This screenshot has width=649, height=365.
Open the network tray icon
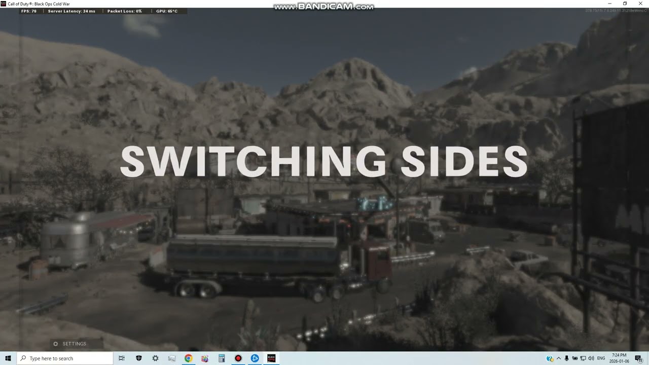pyautogui.click(x=583, y=358)
